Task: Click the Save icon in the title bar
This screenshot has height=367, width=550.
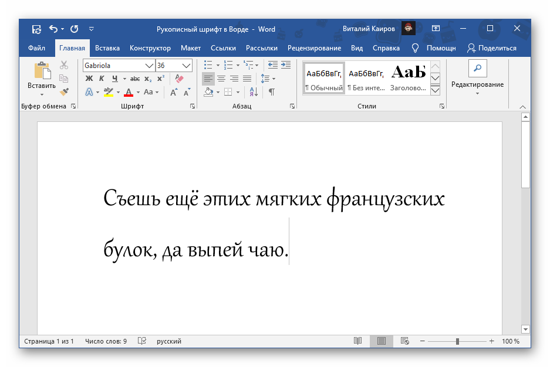Action: pyautogui.click(x=36, y=29)
